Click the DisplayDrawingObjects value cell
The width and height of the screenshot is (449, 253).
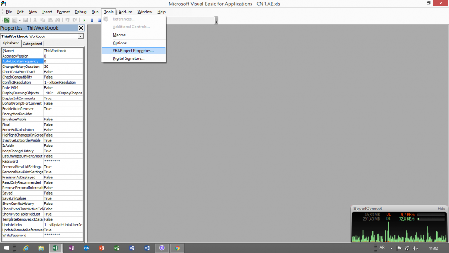click(x=63, y=93)
